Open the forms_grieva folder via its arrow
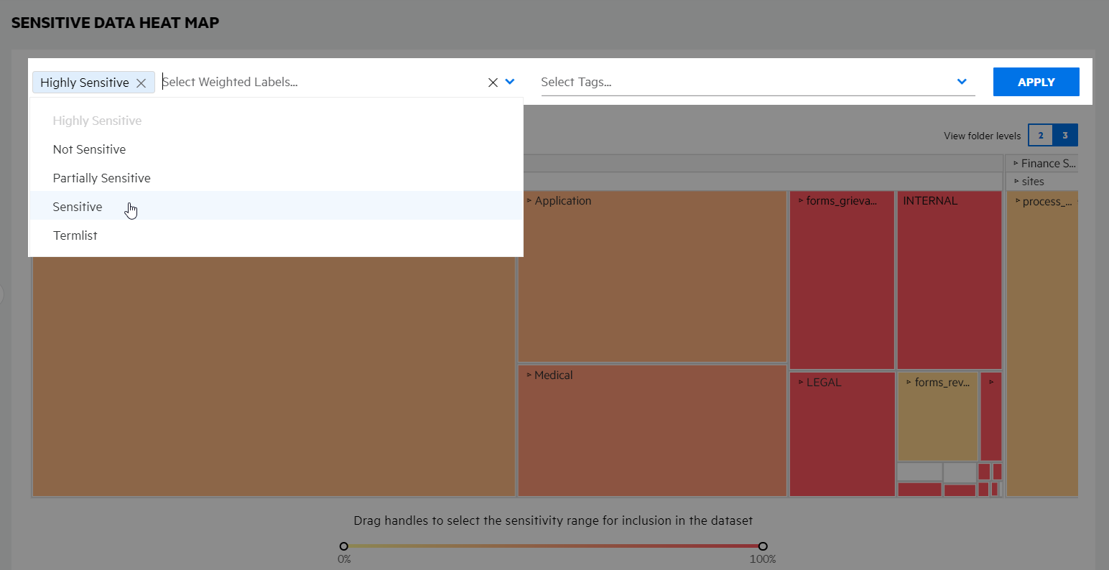This screenshot has width=1109, height=570. 802,201
